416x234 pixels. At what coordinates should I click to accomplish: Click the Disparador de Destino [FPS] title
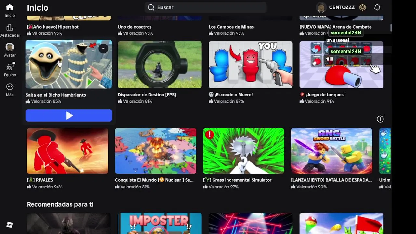coord(147,95)
